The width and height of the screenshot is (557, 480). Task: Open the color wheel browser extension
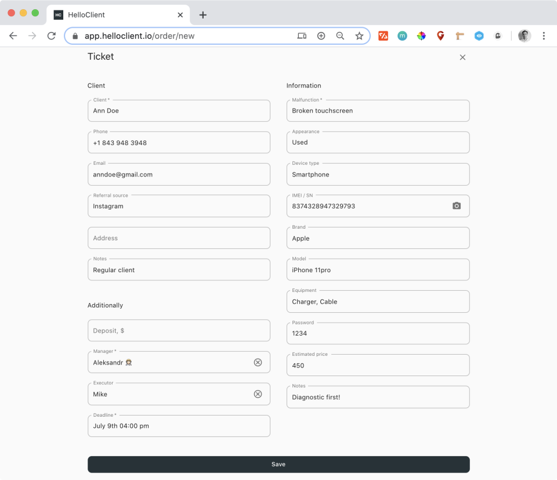tap(421, 36)
